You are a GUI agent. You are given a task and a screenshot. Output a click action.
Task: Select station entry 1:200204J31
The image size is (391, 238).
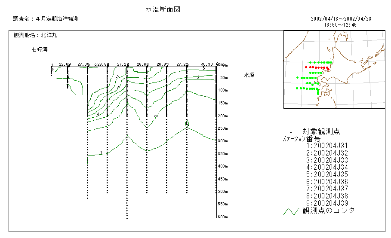(x=326, y=146)
